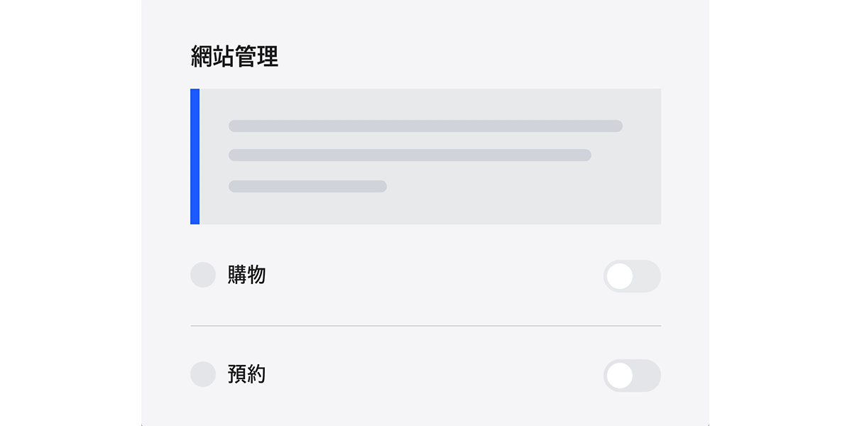The image size is (852, 426).
Task: Click the white knob of the 預約 switch
Action: coord(620,376)
